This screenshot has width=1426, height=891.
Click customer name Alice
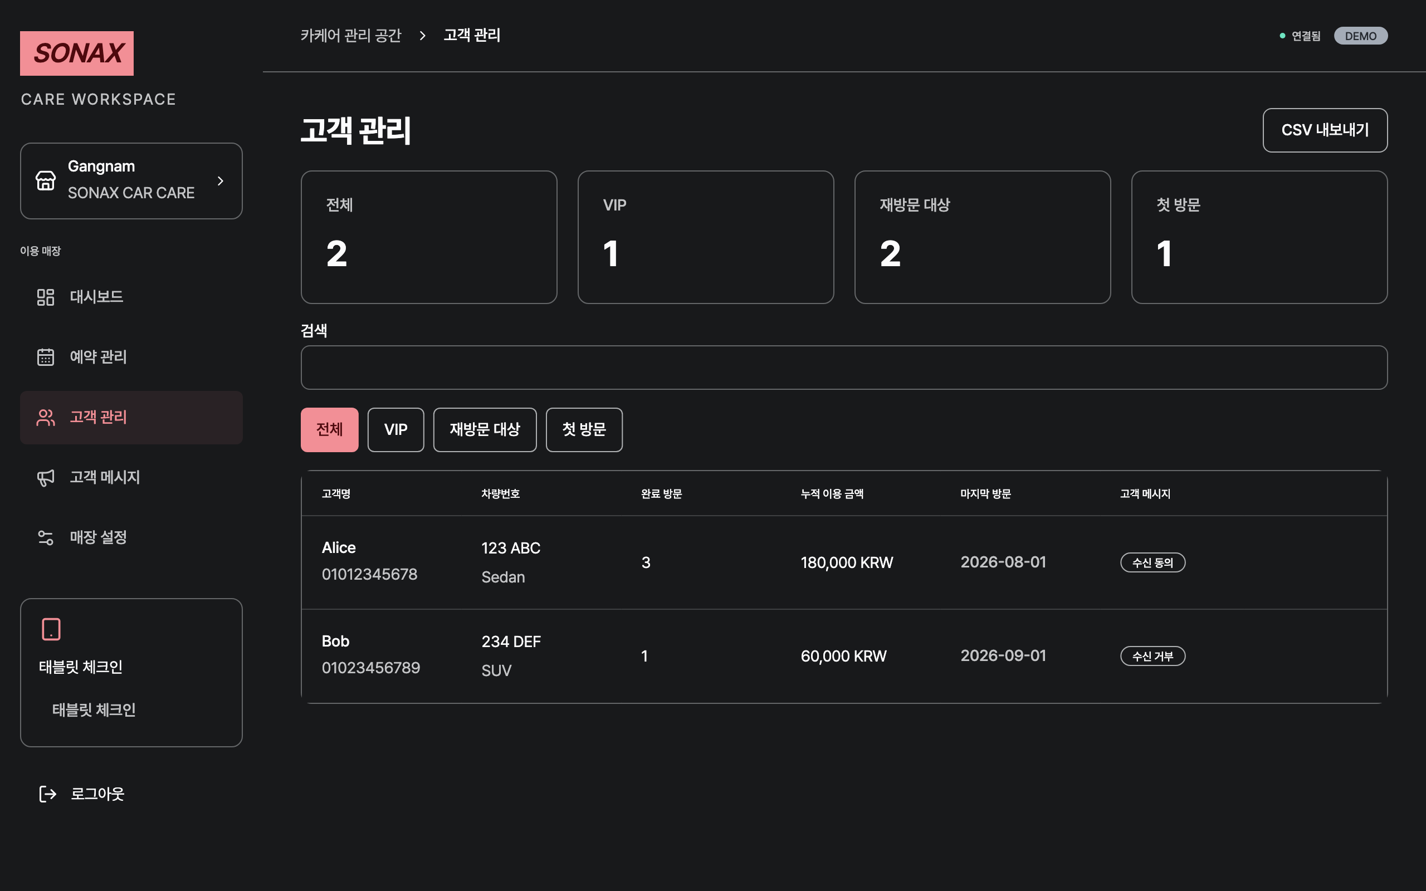coord(339,547)
